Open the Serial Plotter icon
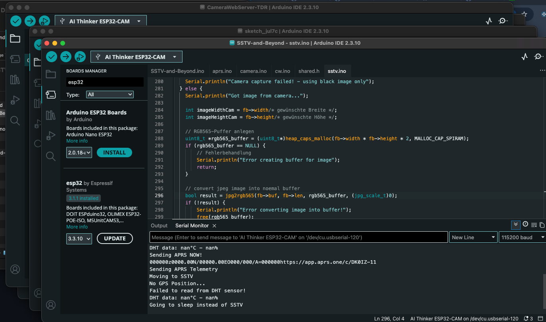The image size is (546, 322). (525, 57)
